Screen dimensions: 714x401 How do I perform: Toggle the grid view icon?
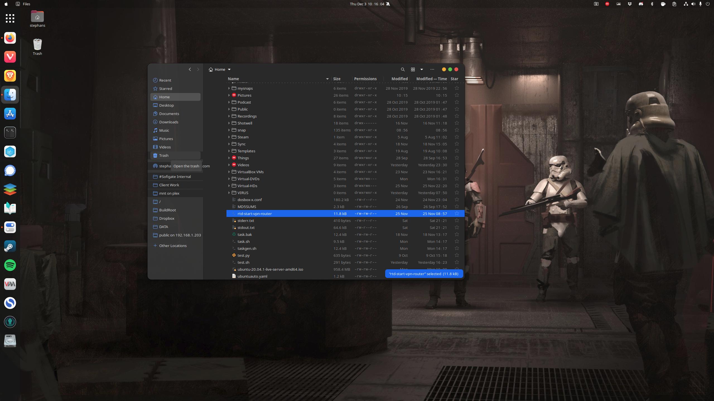(413, 69)
